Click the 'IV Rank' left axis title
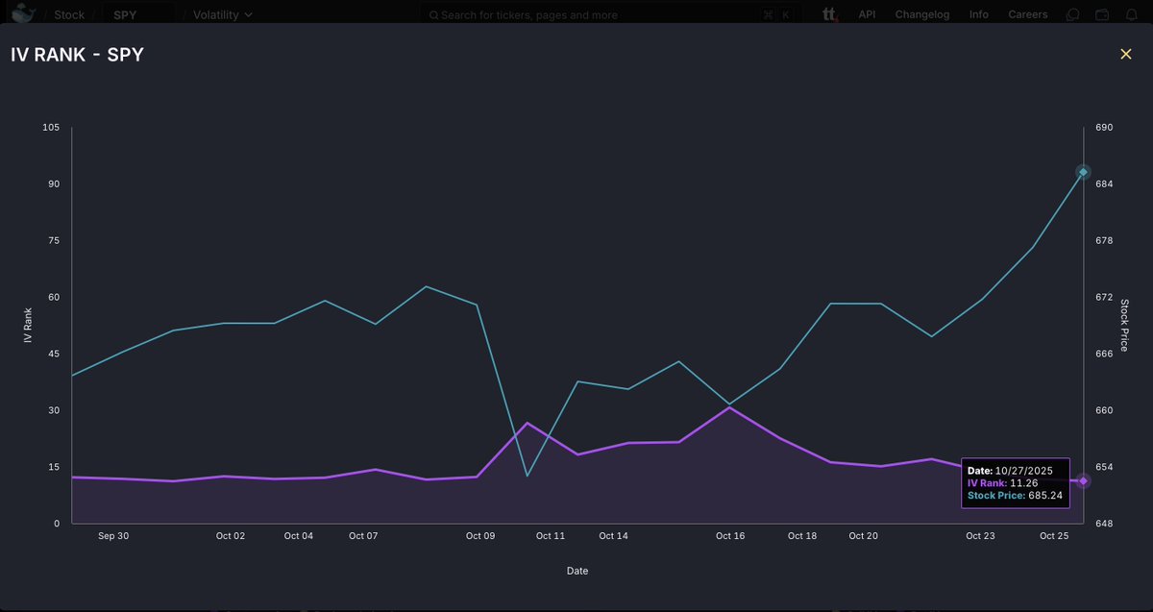This screenshot has width=1153, height=612. coord(27,326)
